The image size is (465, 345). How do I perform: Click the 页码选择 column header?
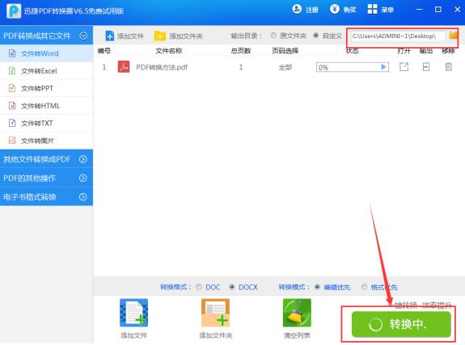pyautogui.click(x=285, y=51)
